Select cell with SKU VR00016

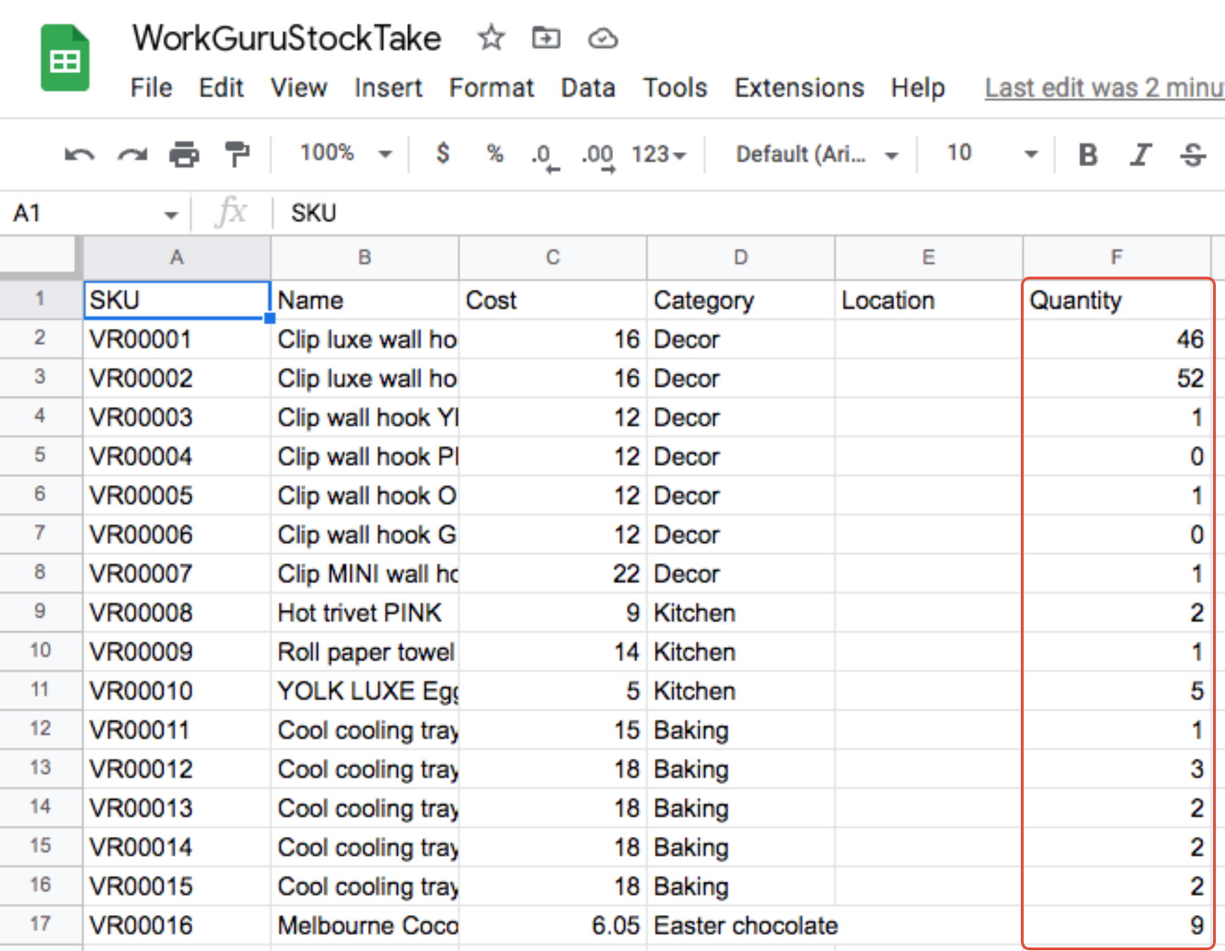tap(177, 925)
